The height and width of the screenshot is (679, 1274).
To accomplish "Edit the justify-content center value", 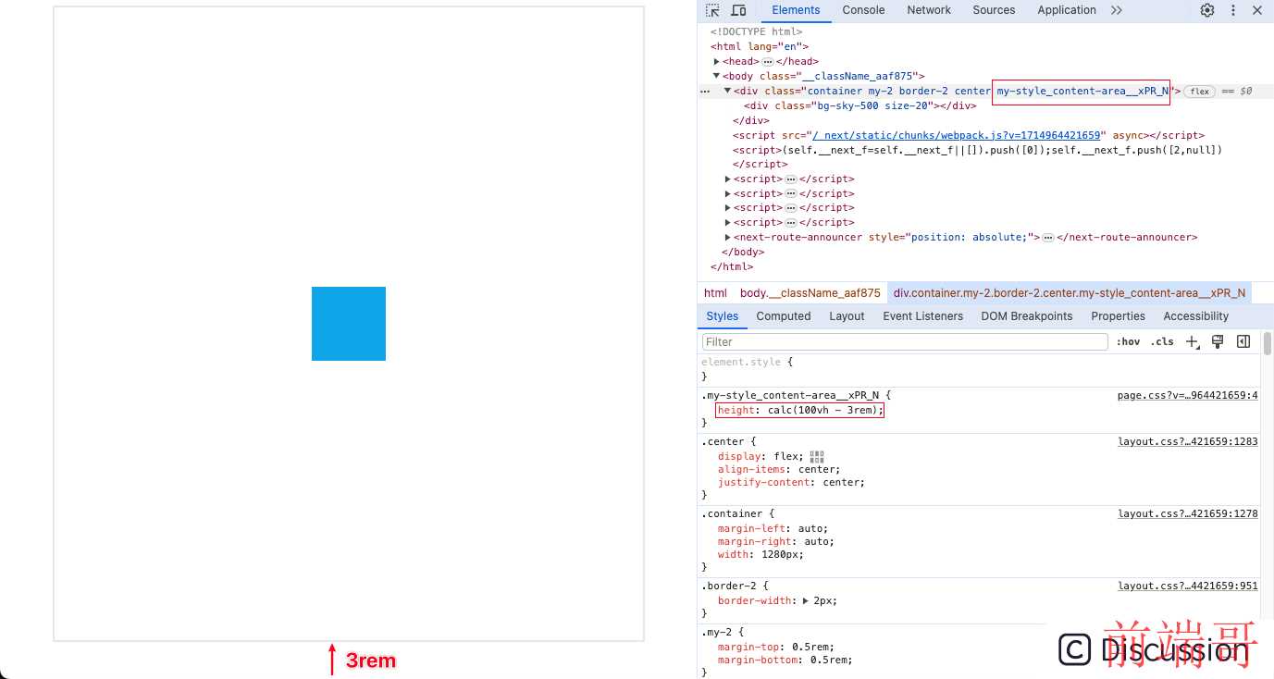I will click(841, 483).
